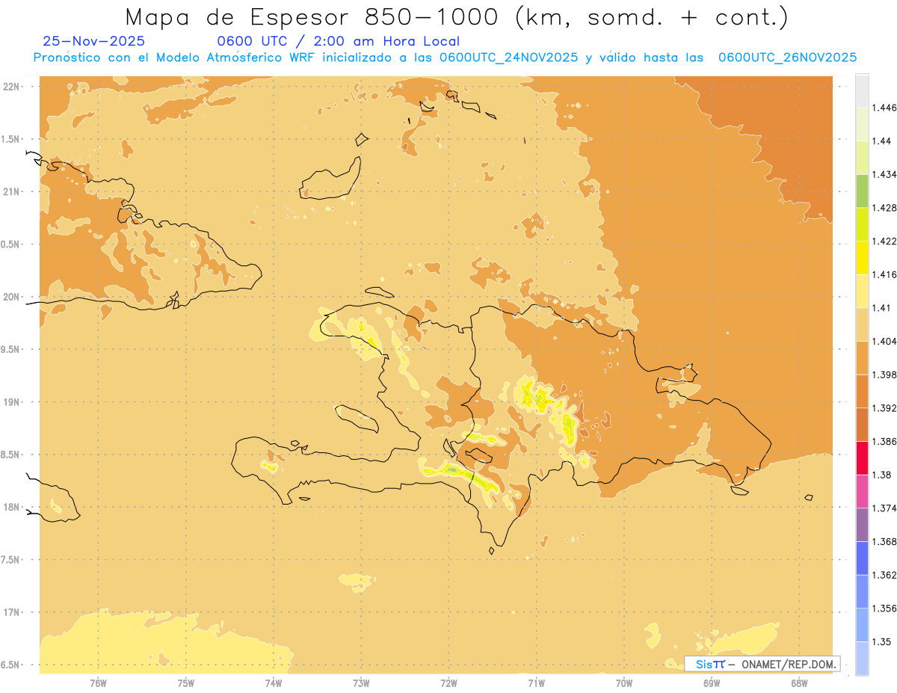
Task: Click the 20N latitude axis label
Action: click(12, 297)
